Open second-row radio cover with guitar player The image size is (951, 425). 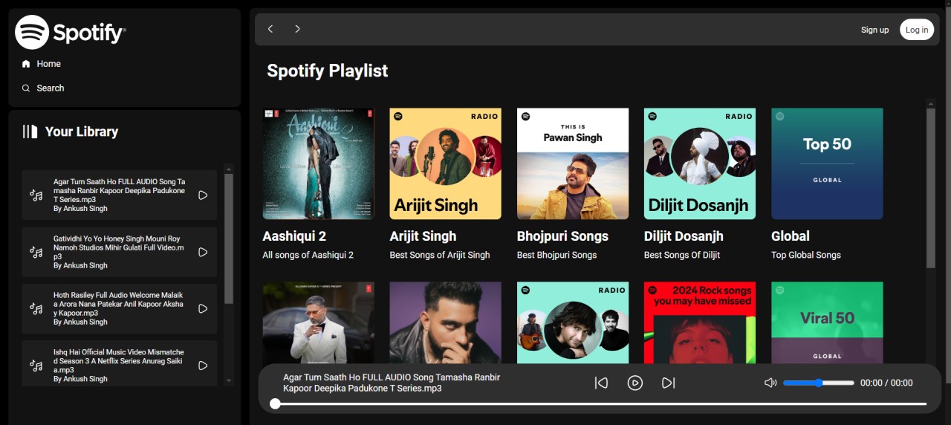573,322
